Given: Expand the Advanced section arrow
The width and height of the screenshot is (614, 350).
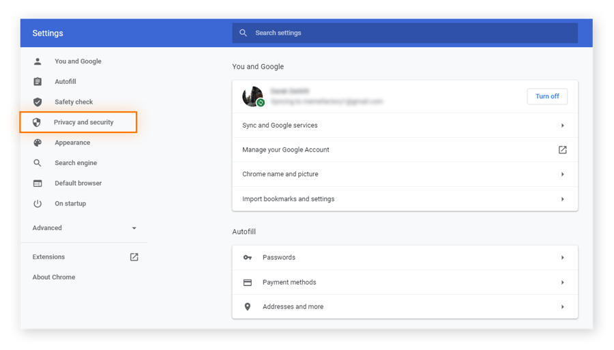Looking at the screenshot, I should pyautogui.click(x=134, y=228).
